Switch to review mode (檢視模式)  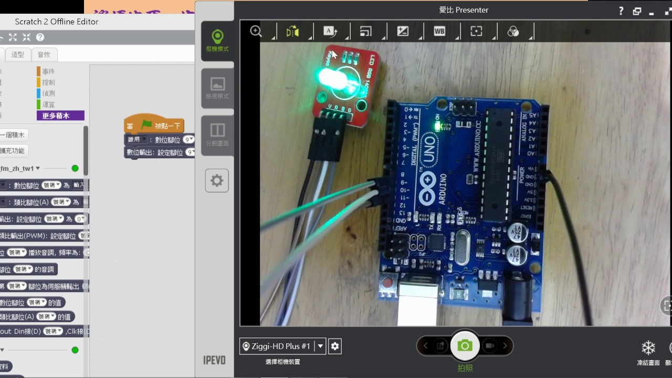tap(217, 88)
